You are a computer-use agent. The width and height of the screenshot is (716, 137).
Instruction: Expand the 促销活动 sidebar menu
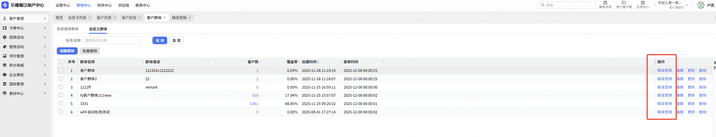point(45,37)
